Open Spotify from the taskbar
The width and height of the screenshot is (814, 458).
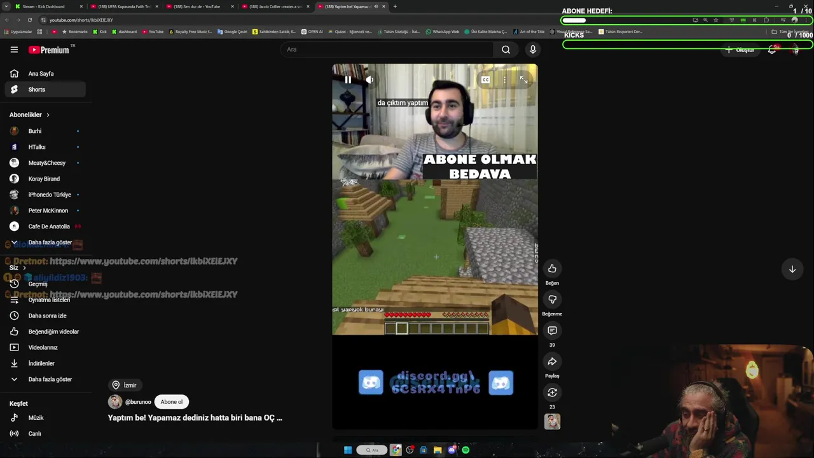click(x=466, y=450)
